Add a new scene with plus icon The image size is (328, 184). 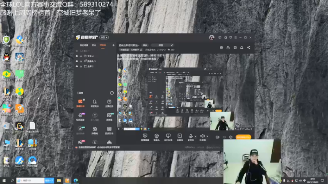[114, 45]
